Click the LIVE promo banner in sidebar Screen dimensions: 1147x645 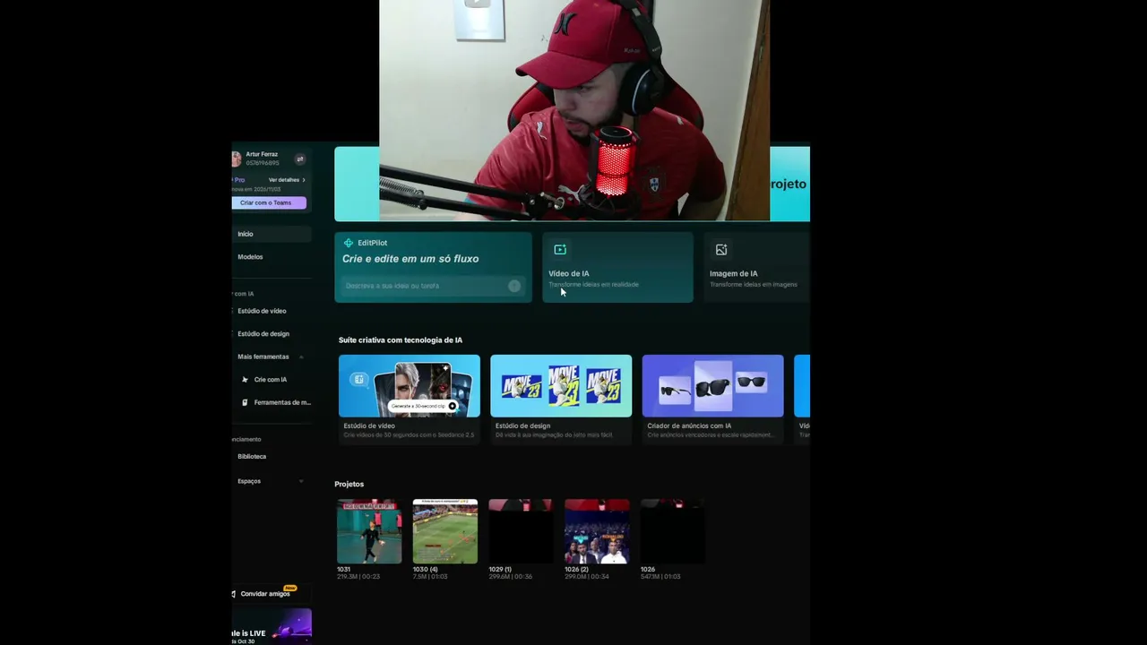(272, 626)
